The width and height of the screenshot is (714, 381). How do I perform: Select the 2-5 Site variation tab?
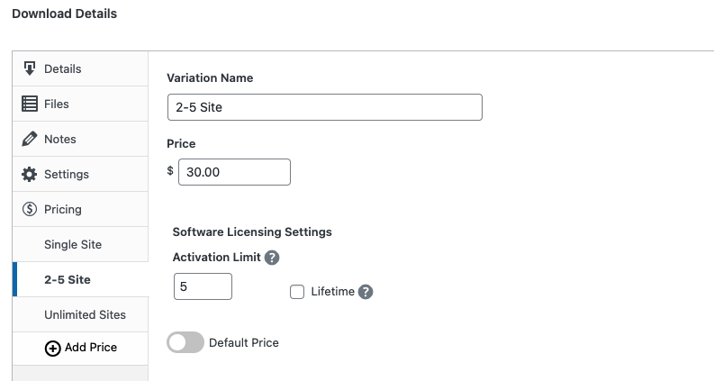[x=68, y=279]
